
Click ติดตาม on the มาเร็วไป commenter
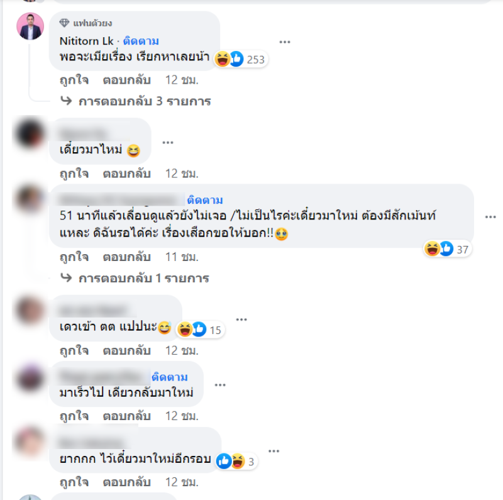(x=170, y=377)
